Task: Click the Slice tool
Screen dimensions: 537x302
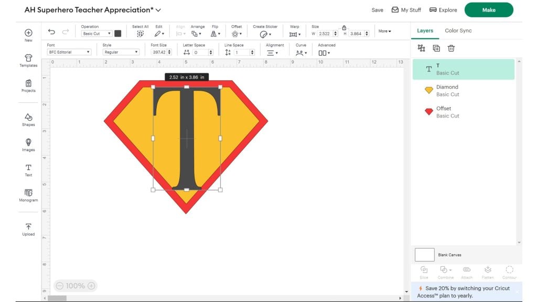Action: coord(424,273)
